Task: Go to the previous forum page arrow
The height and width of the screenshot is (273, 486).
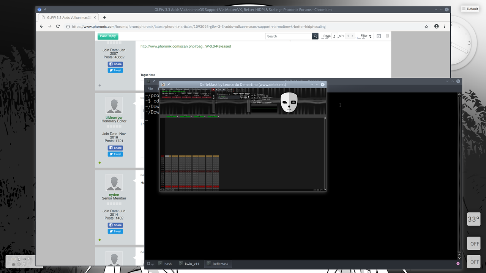Action: [347, 36]
